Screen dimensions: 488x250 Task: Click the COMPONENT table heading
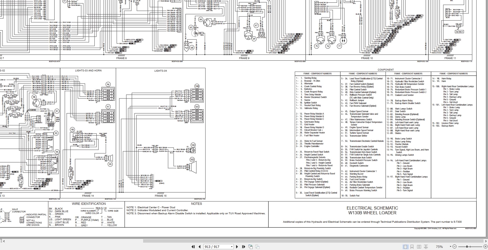click(386, 70)
